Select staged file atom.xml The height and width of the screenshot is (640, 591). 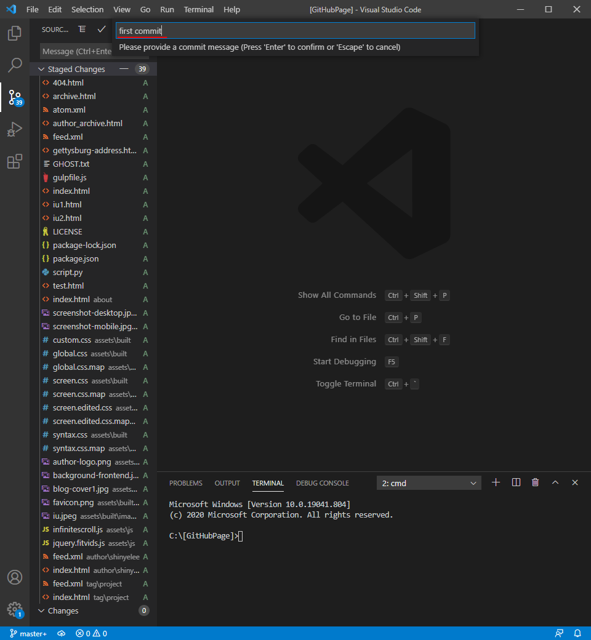(68, 110)
